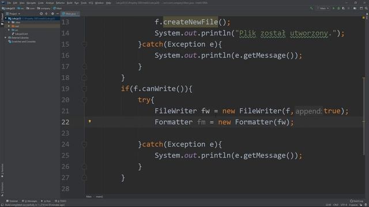
Task: Open the run configuration Main dropdown
Action: pos(323,8)
